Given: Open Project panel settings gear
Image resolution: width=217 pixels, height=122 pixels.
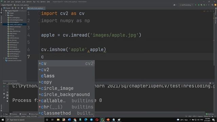Looking at the screenshot, I should pos(22,8).
